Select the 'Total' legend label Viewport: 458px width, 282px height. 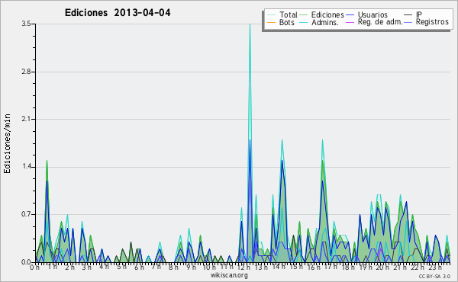[x=289, y=14]
